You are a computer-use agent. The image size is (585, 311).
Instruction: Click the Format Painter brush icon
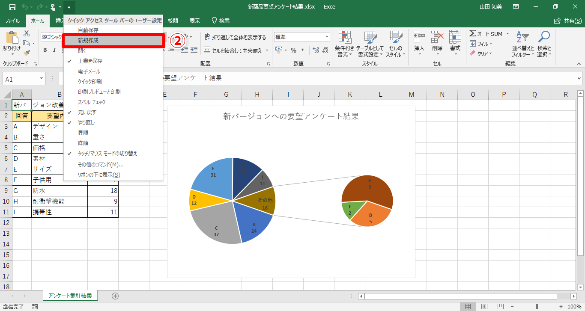click(27, 53)
